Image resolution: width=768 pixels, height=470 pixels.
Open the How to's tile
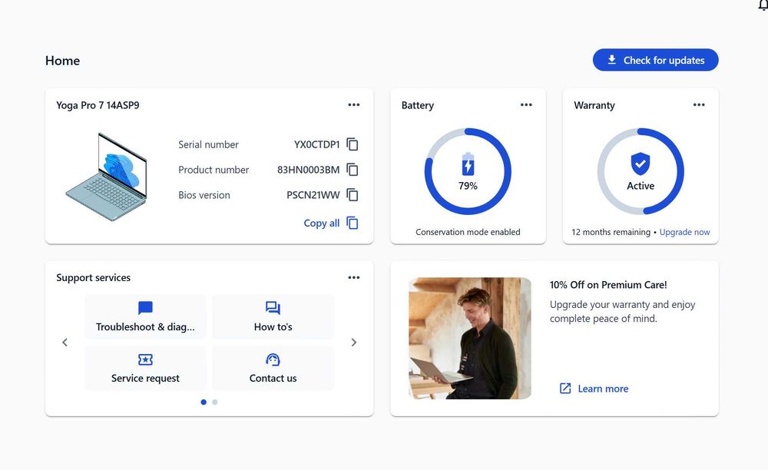(x=273, y=316)
